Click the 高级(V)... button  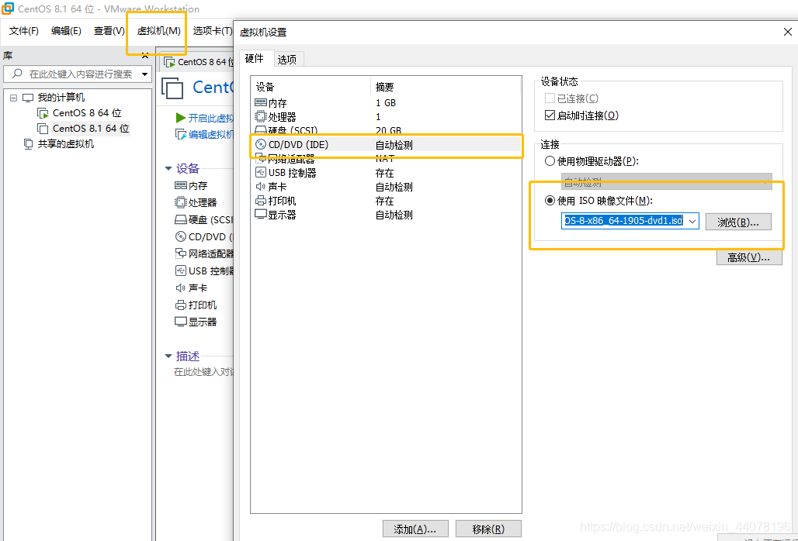[748, 257]
